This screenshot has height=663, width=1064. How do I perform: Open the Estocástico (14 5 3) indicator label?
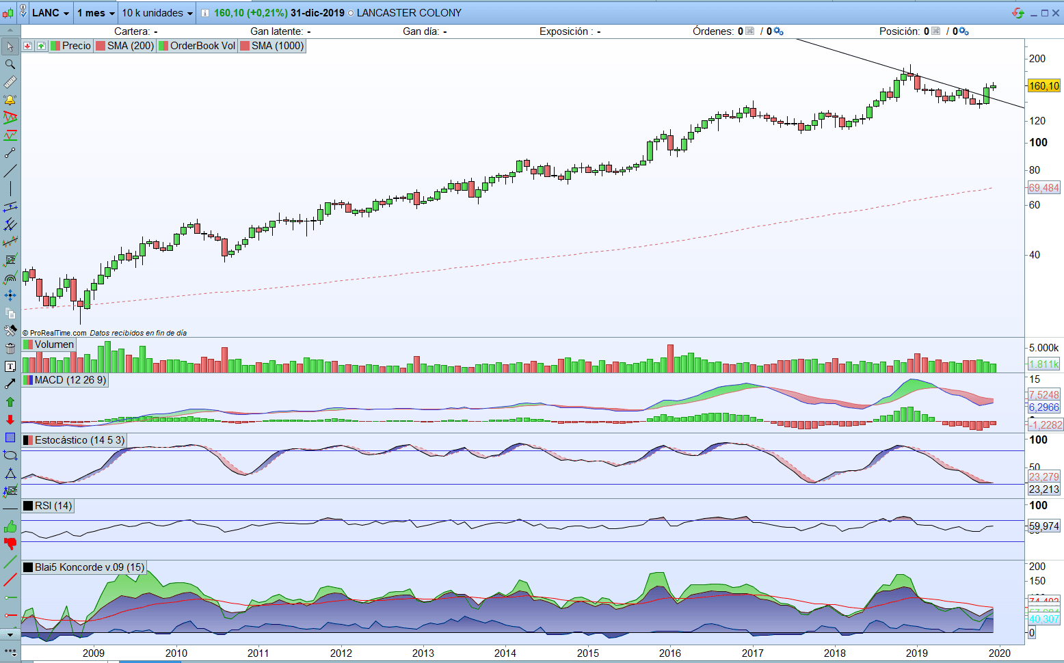pos(74,440)
